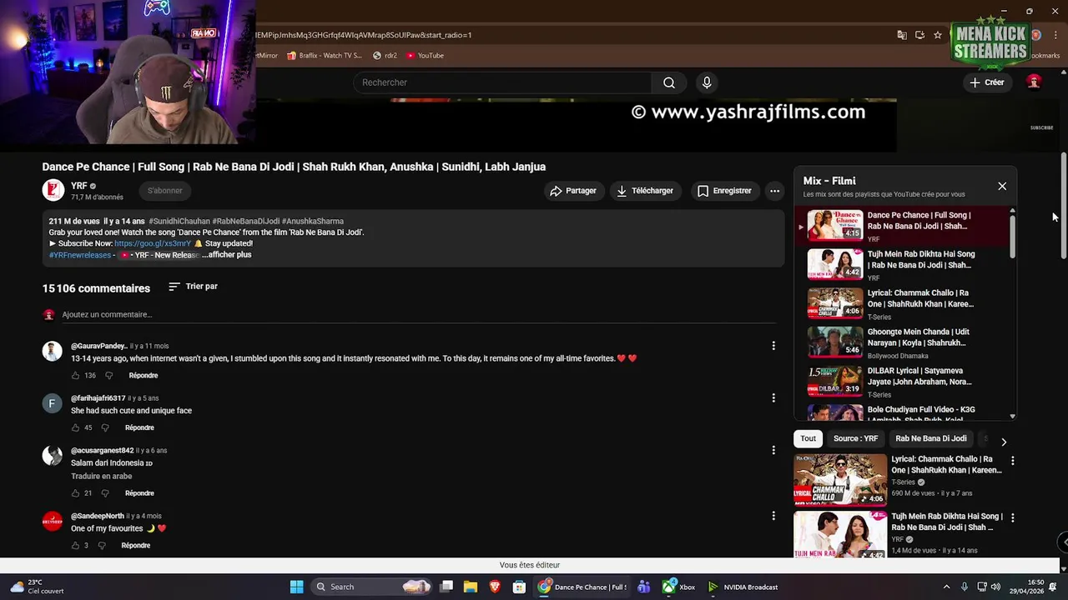Click Traduire en arabe under Indonesia comment
This screenshot has width=1068, height=600.
pos(101,477)
